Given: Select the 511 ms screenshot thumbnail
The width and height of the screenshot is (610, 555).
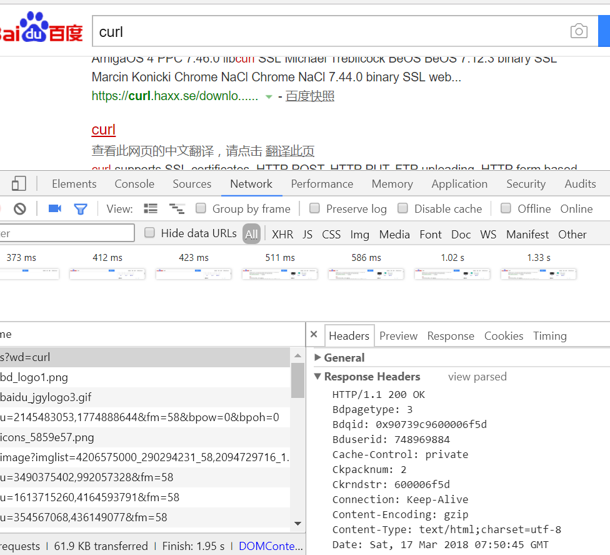Looking at the screenshot, I should click(x=280, y=274).
